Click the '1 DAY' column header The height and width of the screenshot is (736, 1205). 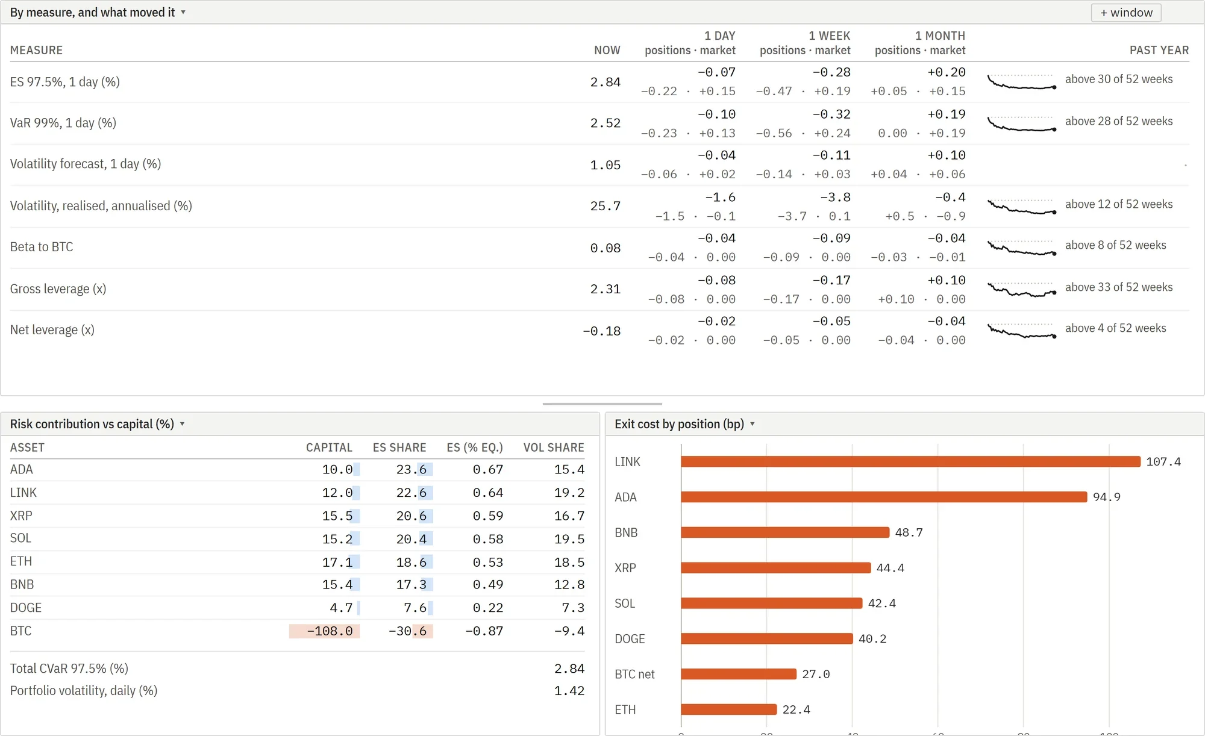[719, 36]
